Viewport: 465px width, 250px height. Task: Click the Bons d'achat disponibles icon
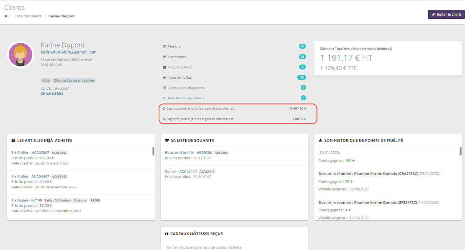(x=165, y=98)
